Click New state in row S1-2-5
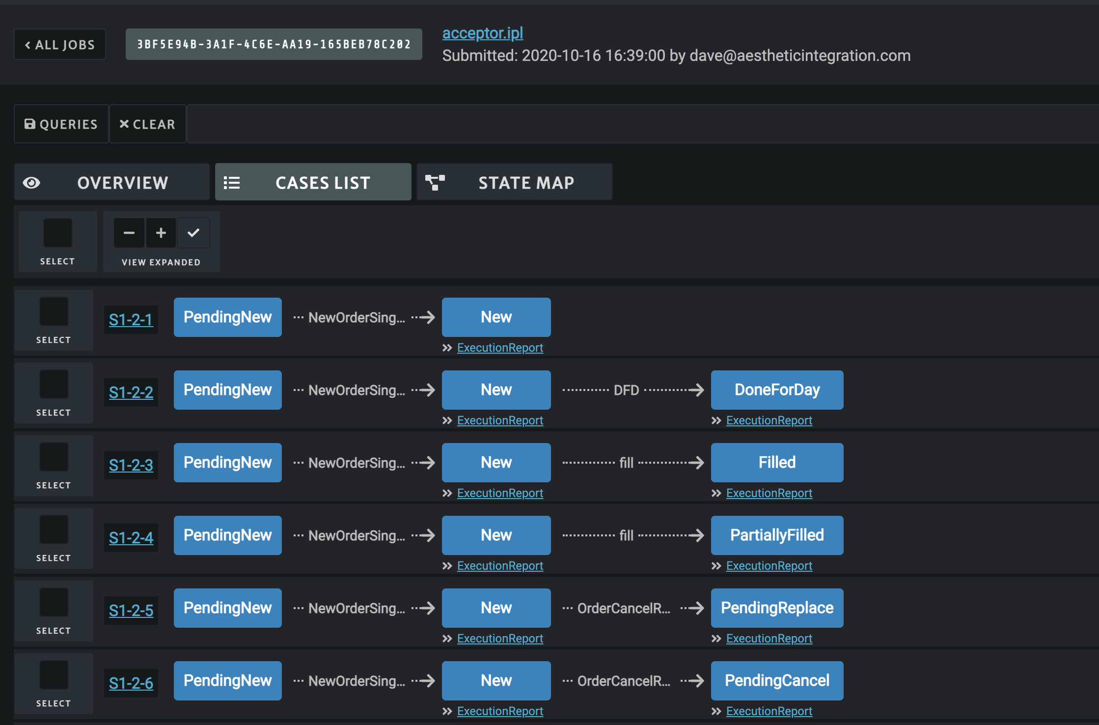The height and width of the screenshot is (725, 1099). point(496,608)
